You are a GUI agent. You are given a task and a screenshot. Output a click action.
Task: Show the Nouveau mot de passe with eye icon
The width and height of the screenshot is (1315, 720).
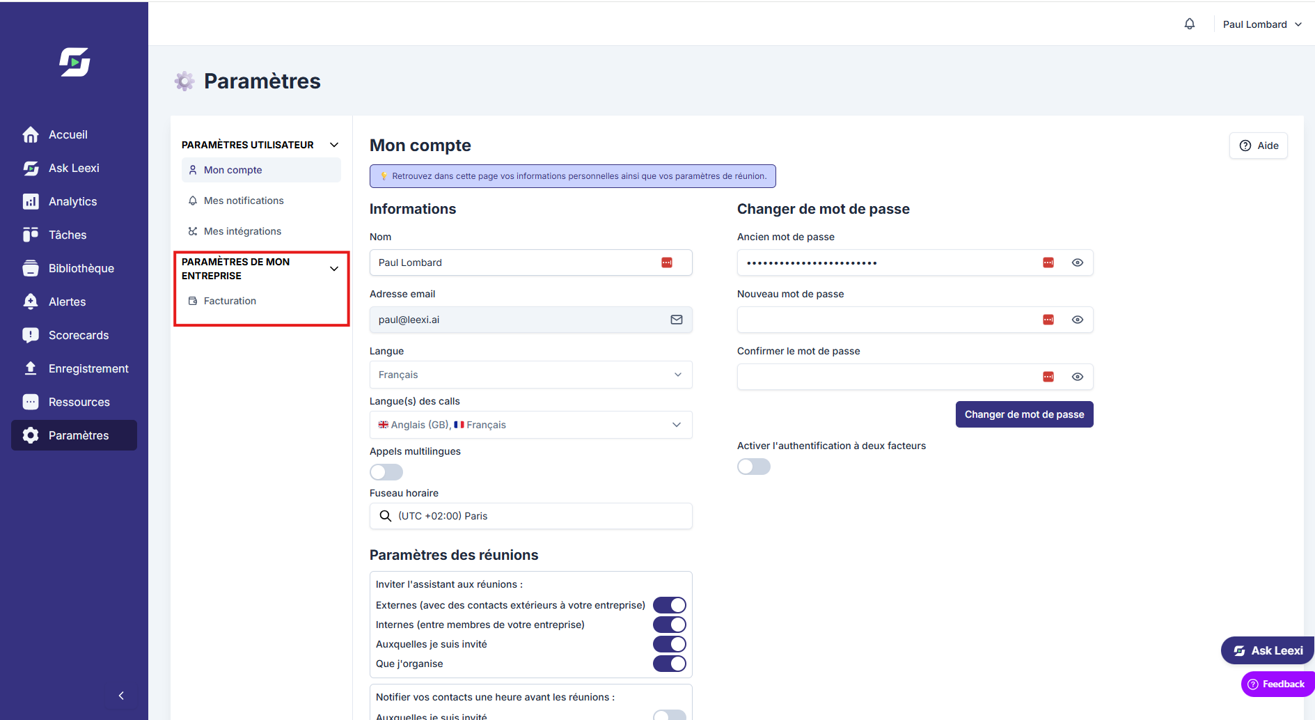pyautogui.click(x=1078, y=320)
